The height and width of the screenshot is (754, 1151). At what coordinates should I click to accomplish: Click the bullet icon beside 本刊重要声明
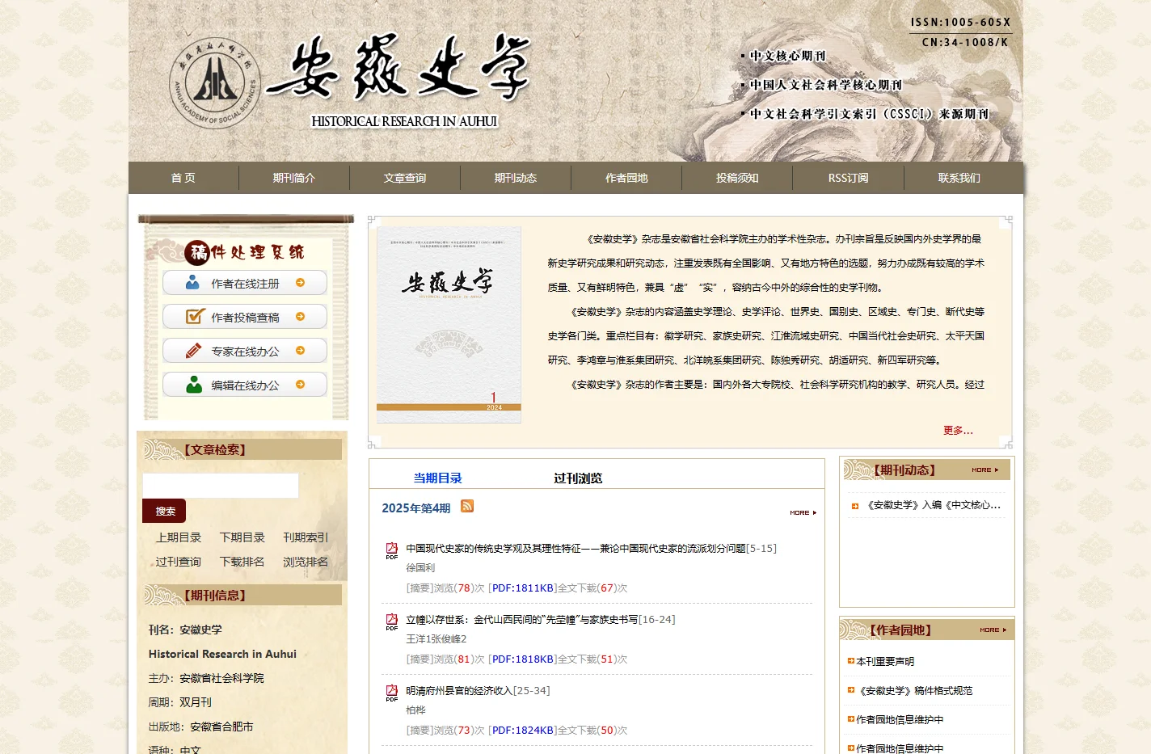pos(850,661)
